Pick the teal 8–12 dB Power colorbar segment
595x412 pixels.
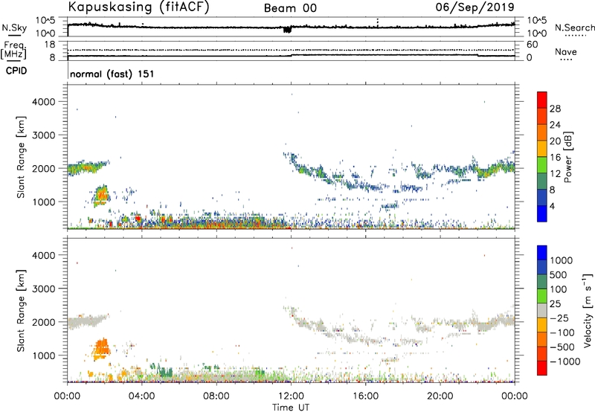[542, 181]
